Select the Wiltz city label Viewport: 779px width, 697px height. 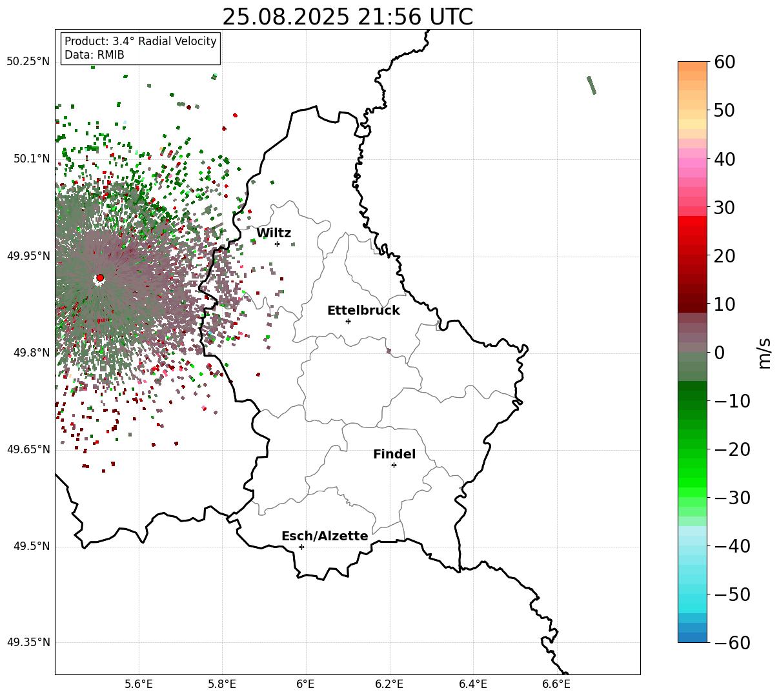point(274,233)
